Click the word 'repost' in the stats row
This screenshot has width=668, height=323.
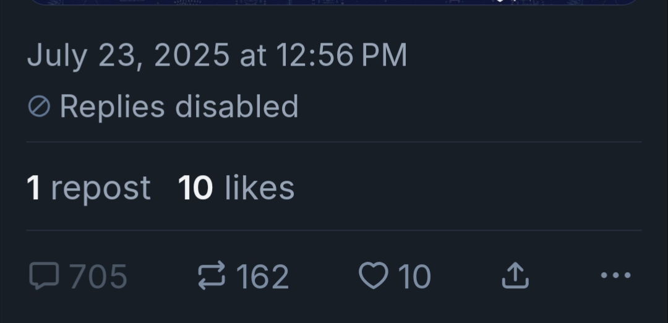click(x=100, y=188)
